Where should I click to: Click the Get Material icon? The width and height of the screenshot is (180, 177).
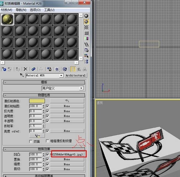pos(4,69)
